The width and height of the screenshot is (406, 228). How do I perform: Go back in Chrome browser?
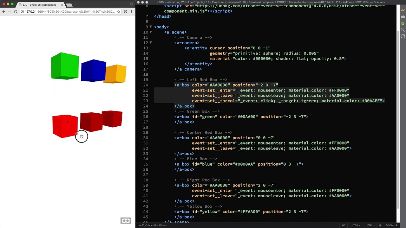click(3, 11)
